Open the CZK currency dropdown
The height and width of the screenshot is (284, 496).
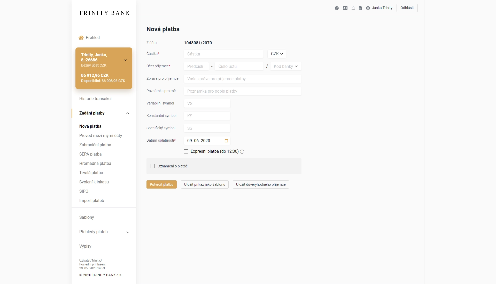click(x=277, y=54)
